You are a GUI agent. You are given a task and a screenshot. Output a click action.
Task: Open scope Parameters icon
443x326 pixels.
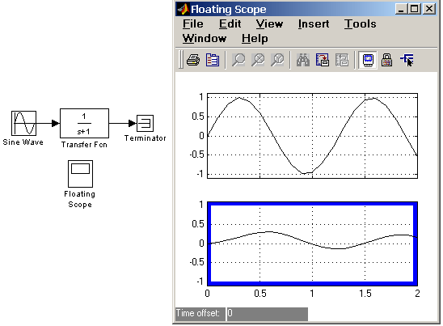pos(213,60)
